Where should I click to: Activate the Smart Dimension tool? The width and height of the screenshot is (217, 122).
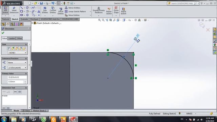[x=14, y=10]
